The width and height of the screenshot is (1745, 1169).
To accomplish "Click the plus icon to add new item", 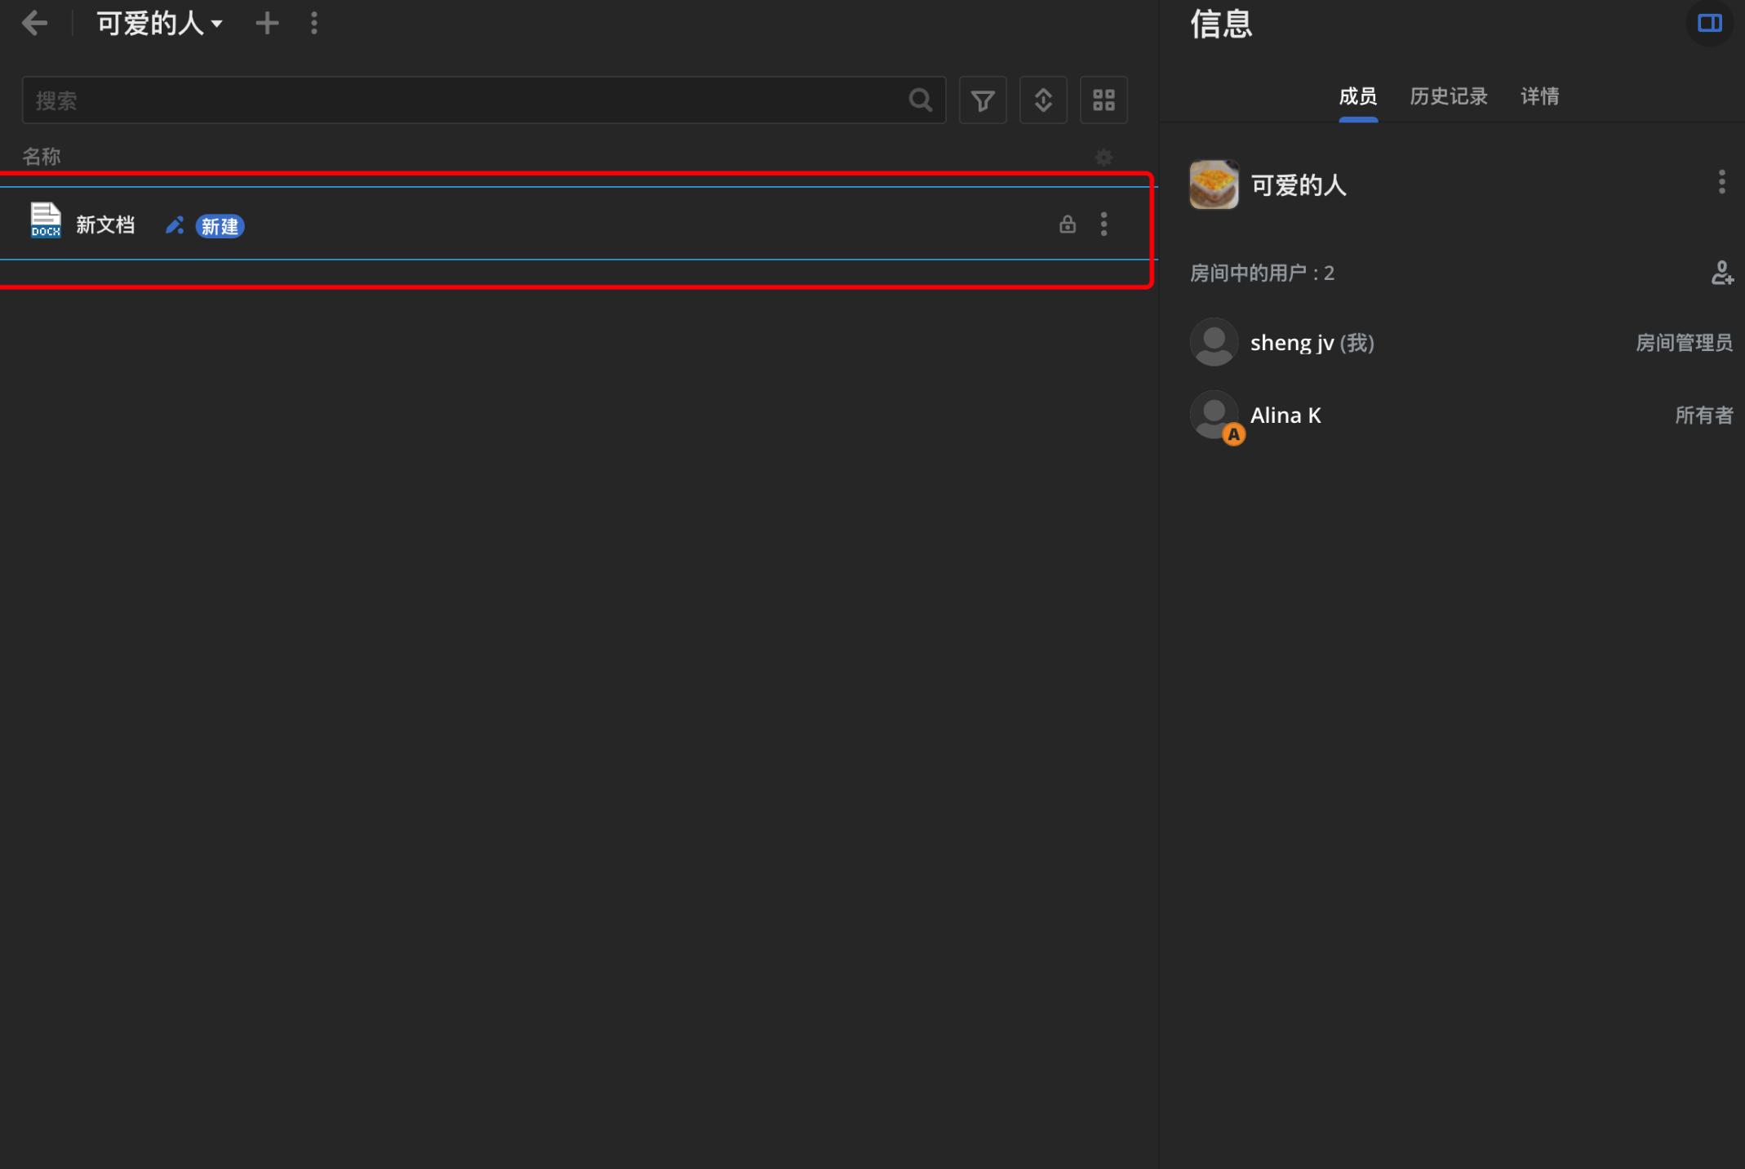I will [267, 23].
